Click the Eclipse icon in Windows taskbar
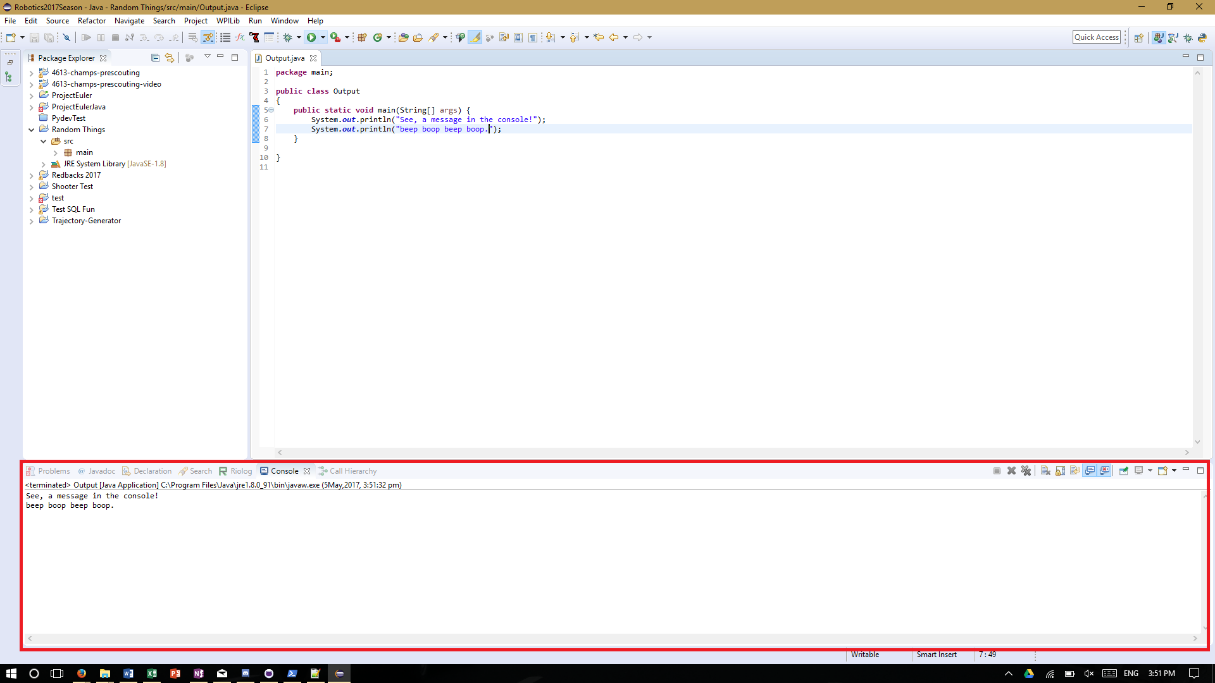Image resolution: width=1215 pixels, height=683 pixels. 339,673
